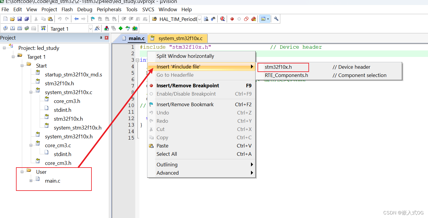Collapse the Target 1 tree node
428x218 pixels.
[x=13, y=57]
